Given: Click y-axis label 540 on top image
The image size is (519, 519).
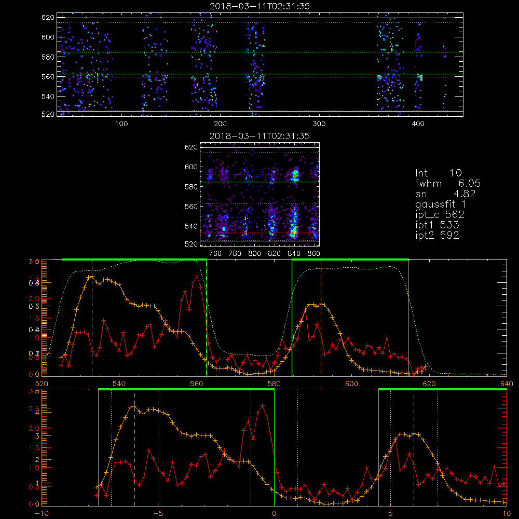Looking at the screenshot, I should [48, 97].
